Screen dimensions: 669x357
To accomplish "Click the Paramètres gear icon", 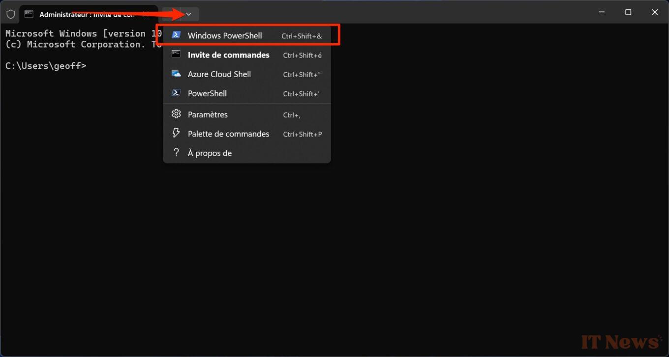I will [176, 114].
